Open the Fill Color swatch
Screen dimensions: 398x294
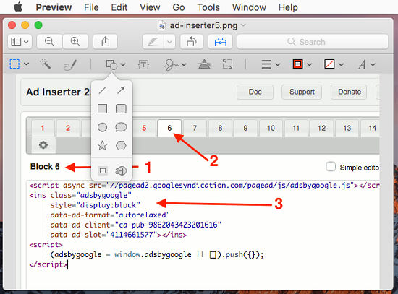click(x=334, y=64)
